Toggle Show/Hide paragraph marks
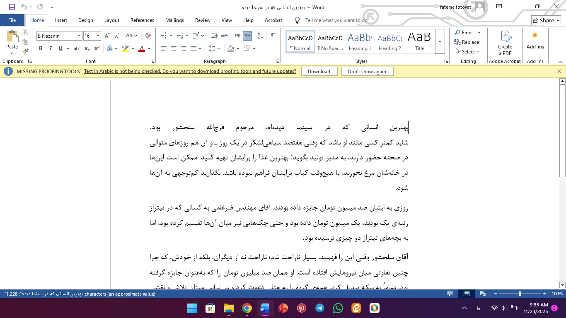This screenshot has width=566, height=318. point(273,36)
